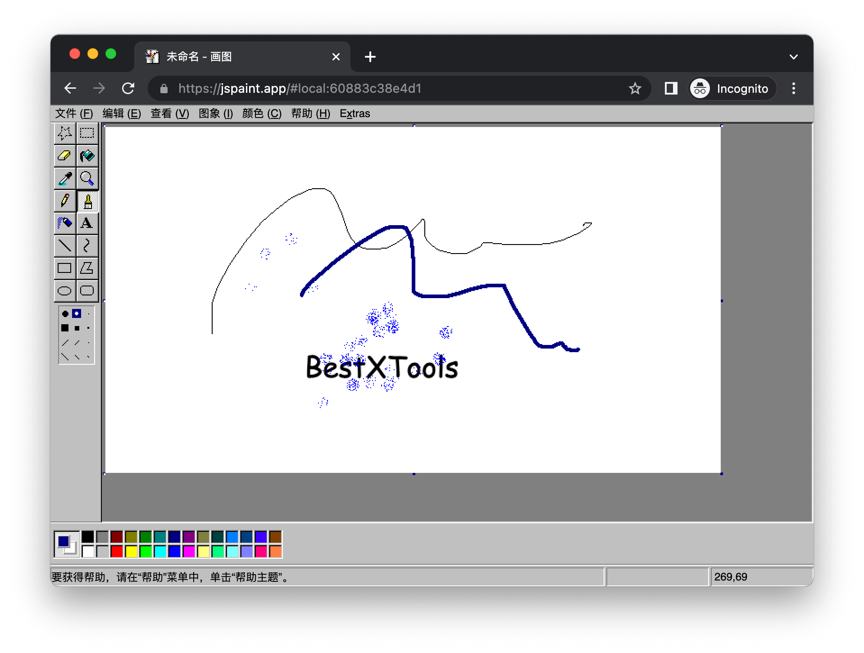
Task: Select the Curve tool
Action: tap(87, 246)
